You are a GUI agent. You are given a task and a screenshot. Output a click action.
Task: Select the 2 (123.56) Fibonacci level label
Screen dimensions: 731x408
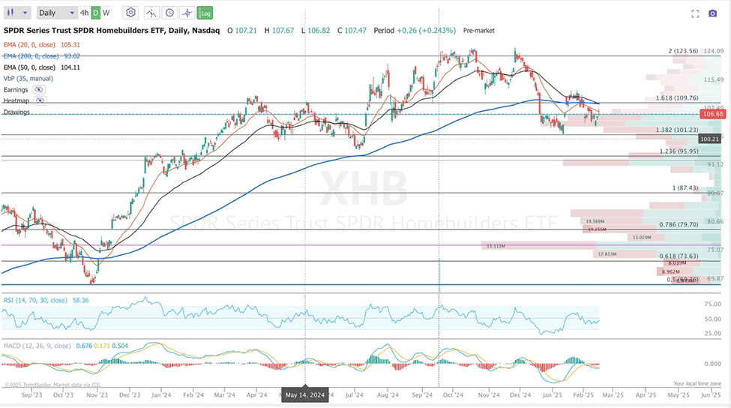683,51
